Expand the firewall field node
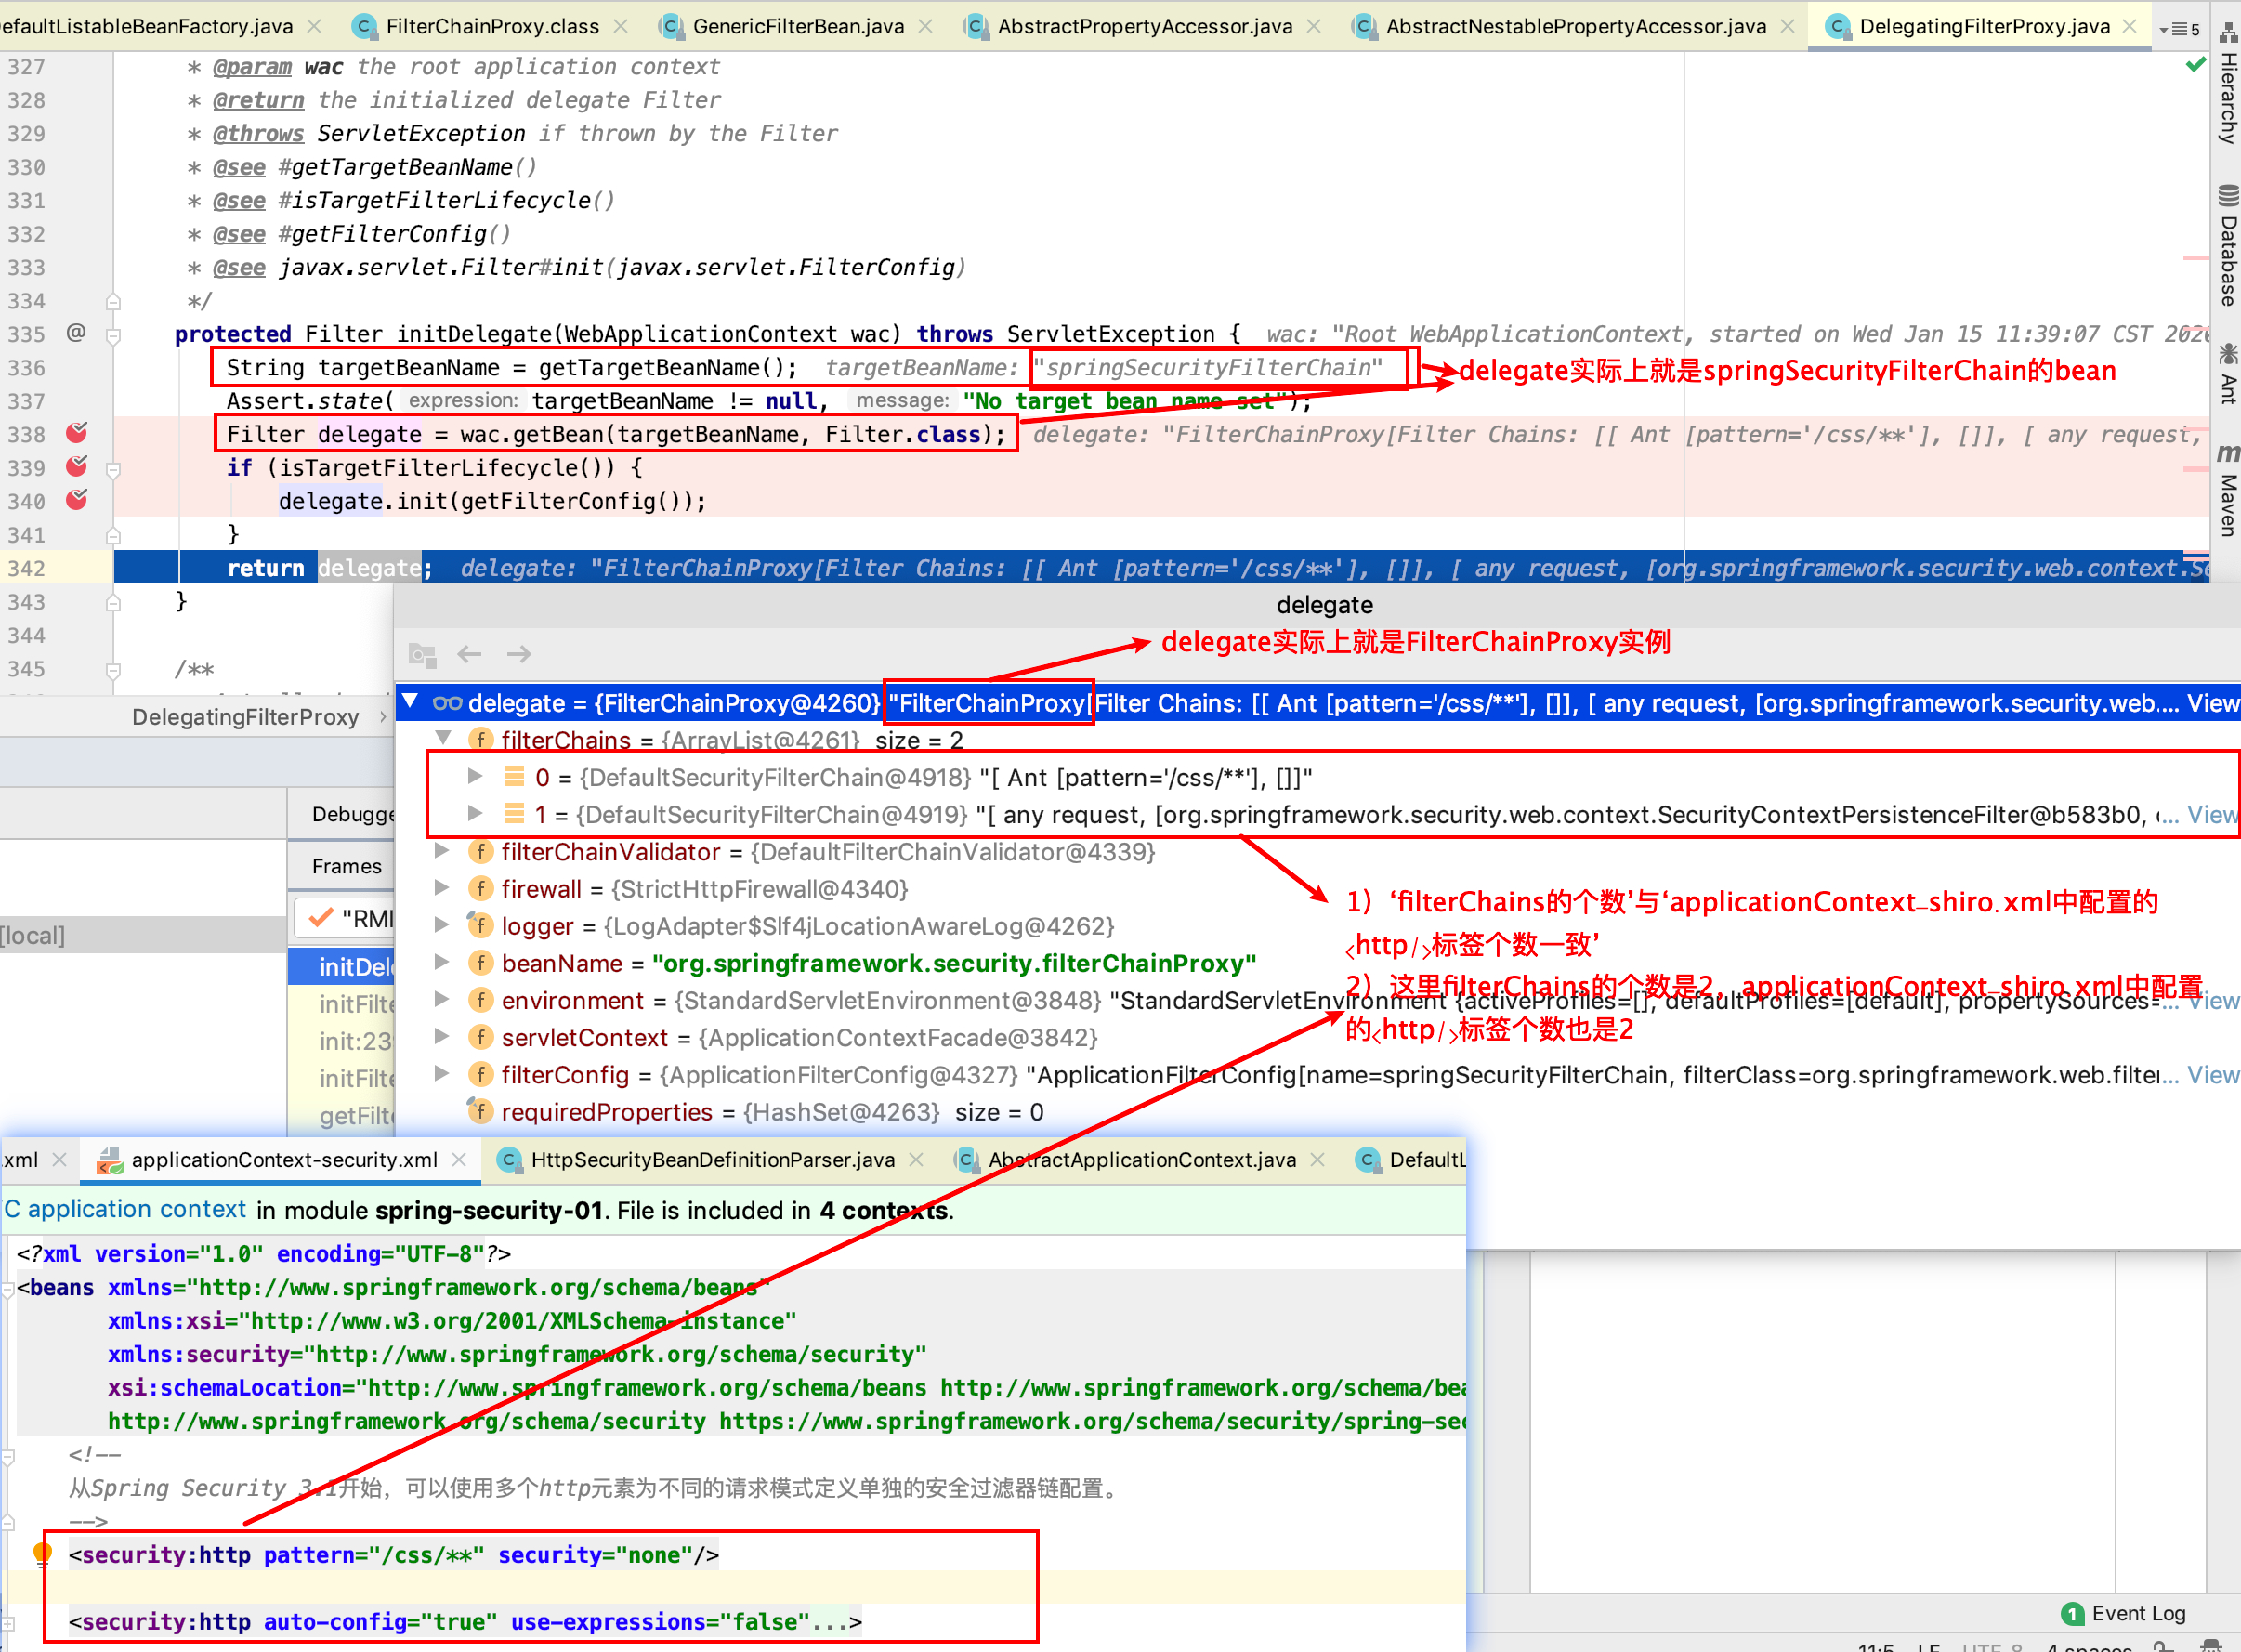The image size is (2241, 1652). point(441,888)
